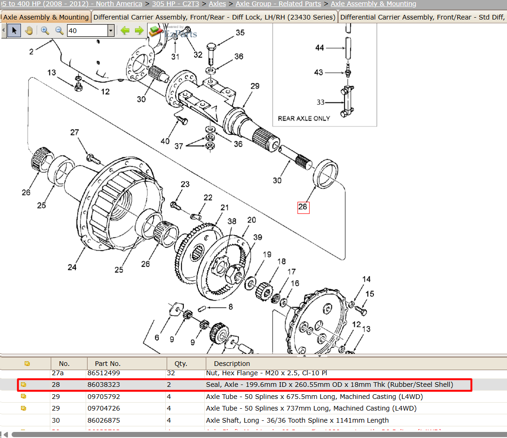Click scroll left arrow at bottom-left
Image resolution: width=507 pixels, height=438 pixels.
pyautogui.click(x=5, y=435)
